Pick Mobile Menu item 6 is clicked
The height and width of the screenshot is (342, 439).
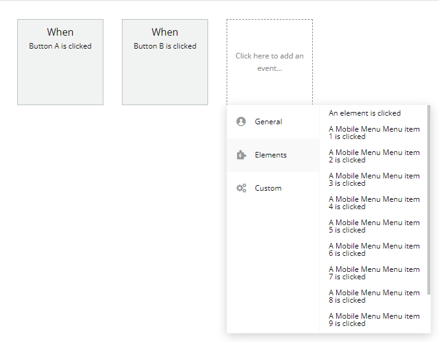(x=374, y=250)
